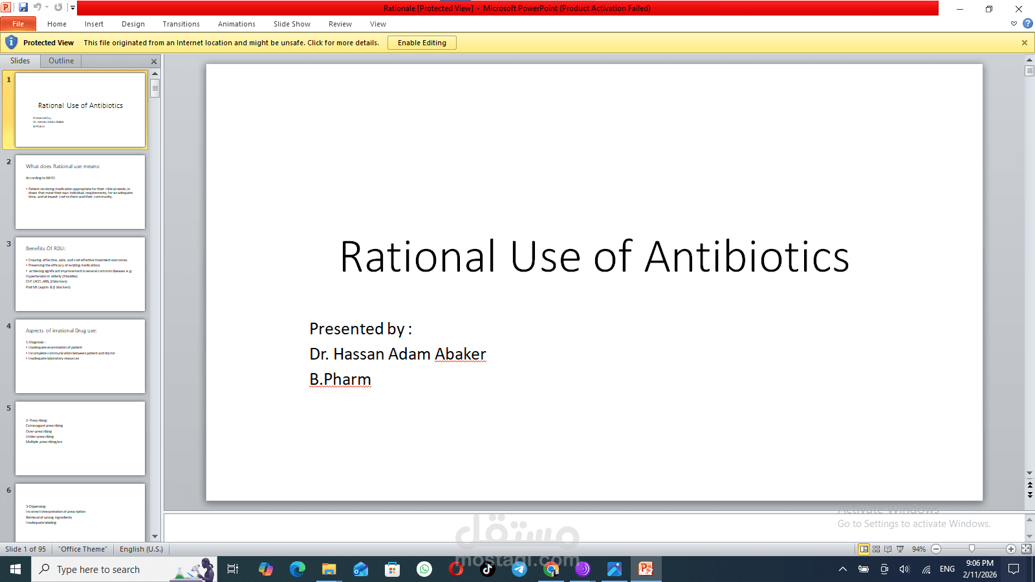The height and width of the screenshot is (582, 1035).
Task: Click the Dr. Hassan Adam Abaker text
Action: click(398, 354)
